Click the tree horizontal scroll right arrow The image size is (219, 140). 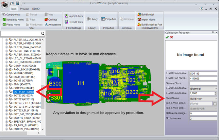[39, 133]
